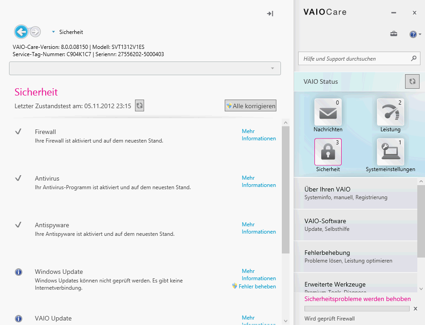The width and height of the screenshot is (425, 325).
Task: Click the main list scroll-down arrow
Action: coord(285,321)
